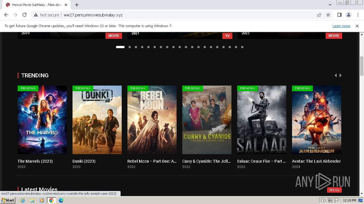Open the Learn more link
The width and height of the screenshot is (364, 204).
(x=341, y=26)
